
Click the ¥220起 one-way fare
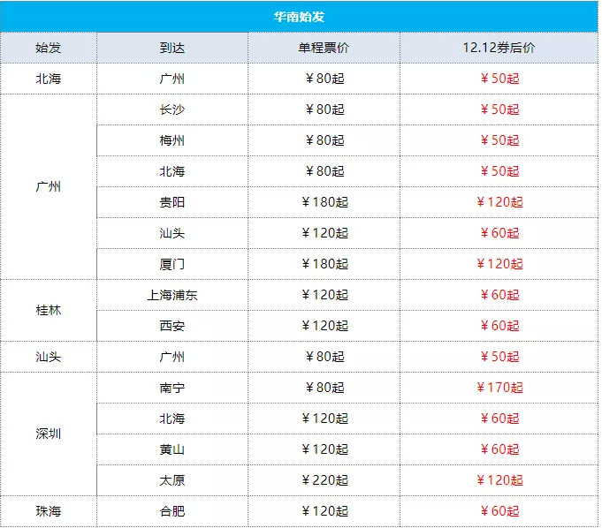(324, 480)
